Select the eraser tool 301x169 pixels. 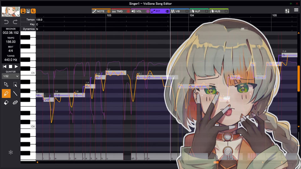[6, 103]
